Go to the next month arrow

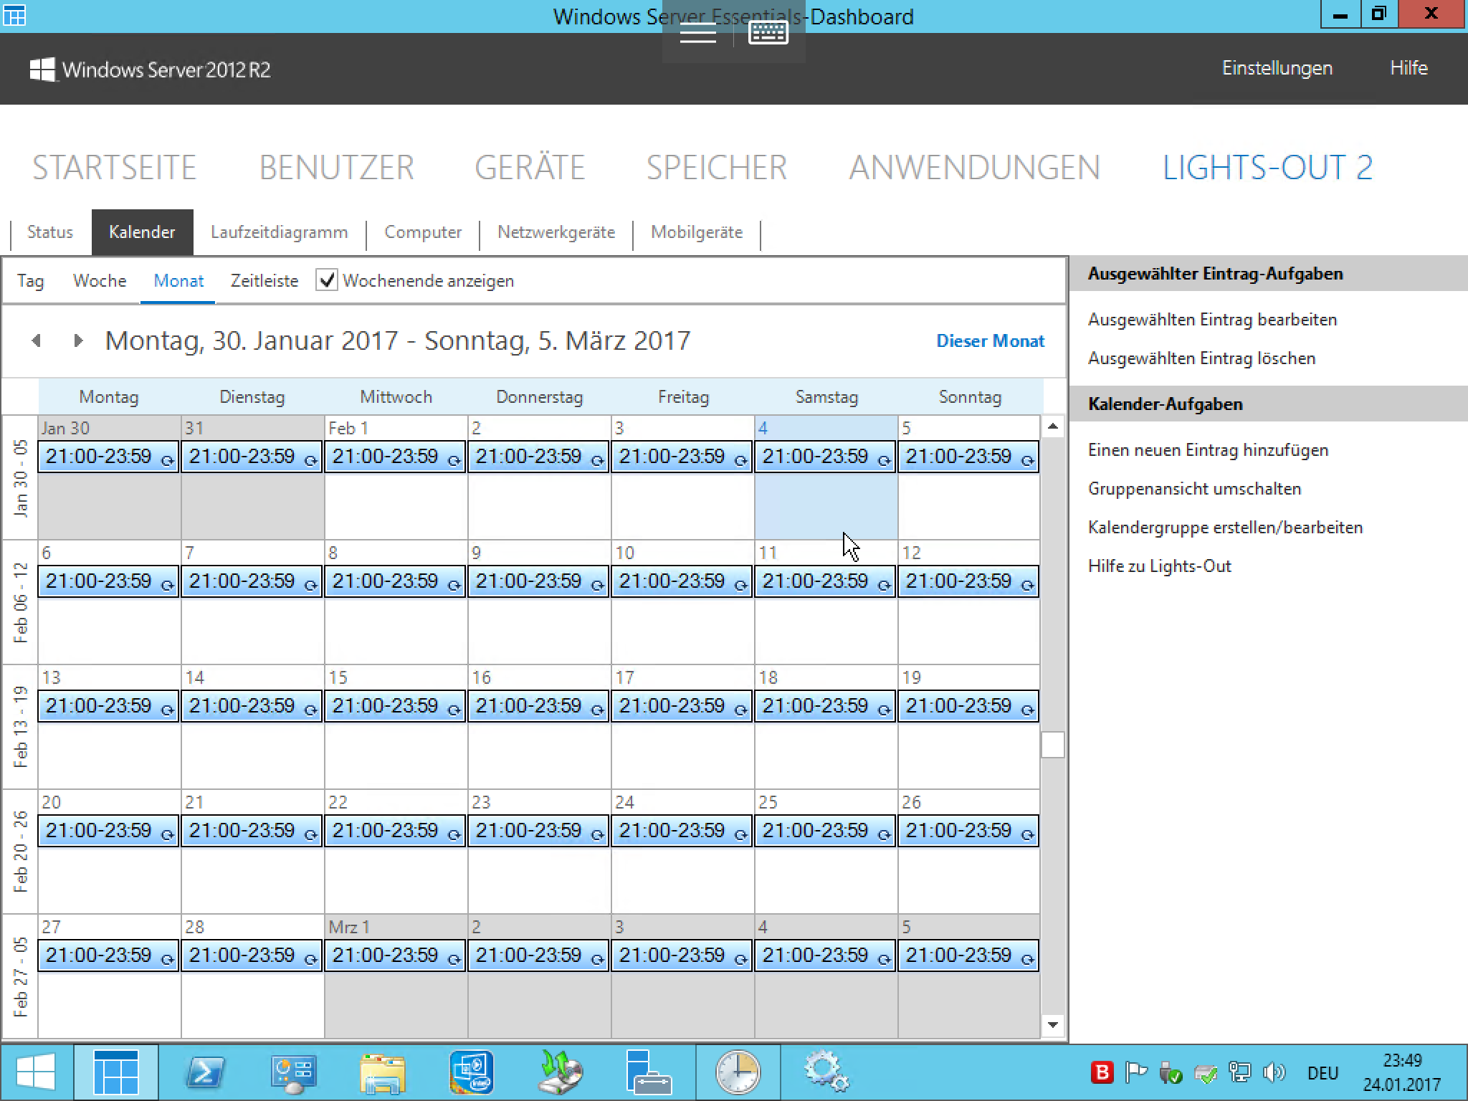(78, 340)
